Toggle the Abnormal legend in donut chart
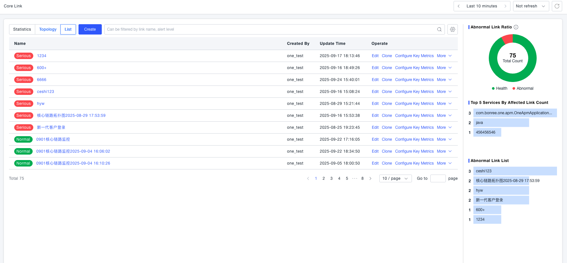 point(523,88)
